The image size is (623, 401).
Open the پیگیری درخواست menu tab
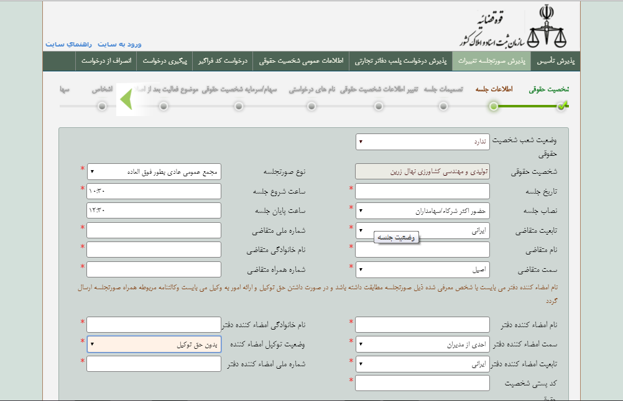click(x=165, y=61)
